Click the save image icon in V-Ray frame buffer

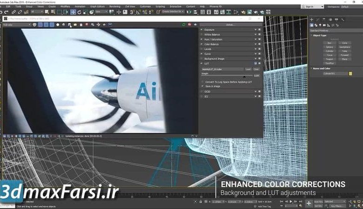click(x=69, y=25)
